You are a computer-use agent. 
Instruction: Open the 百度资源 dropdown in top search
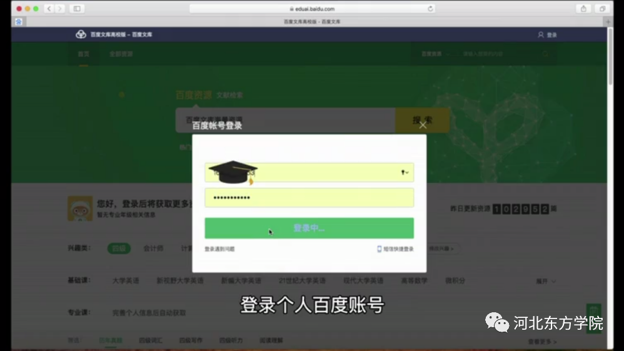tap(435, 54)
